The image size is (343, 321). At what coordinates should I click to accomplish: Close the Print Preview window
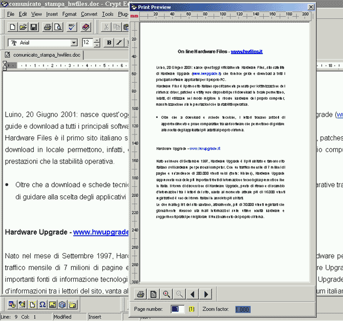point(311,7)
